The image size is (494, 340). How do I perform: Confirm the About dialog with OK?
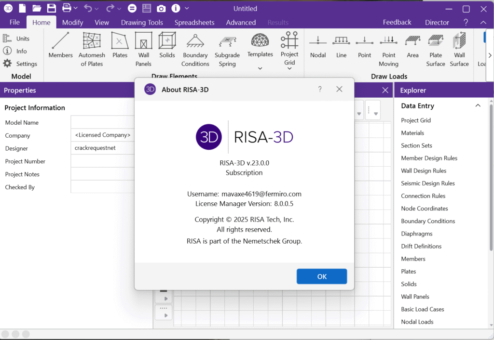click(322, 276)
